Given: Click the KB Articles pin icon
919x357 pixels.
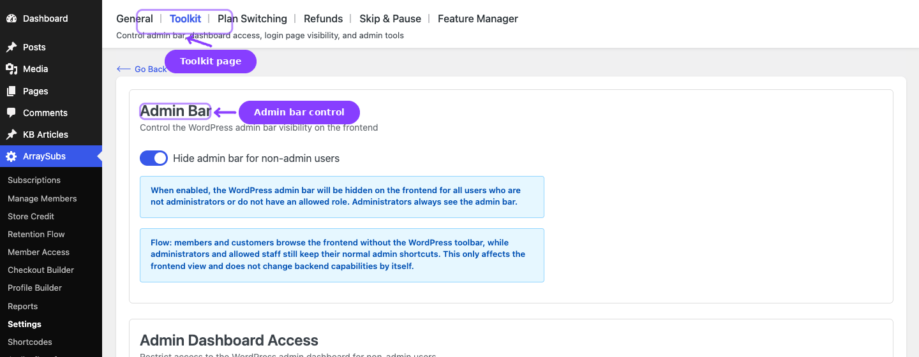Looking at the screenshot, I should coord(11,135).
